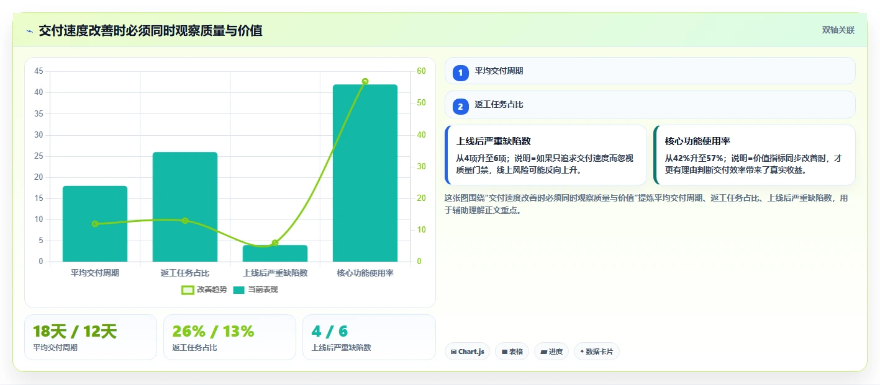The height and width of the screenshot is (385, 880).
Task: Click the 从42%升至57% description text
Action: pos(753,164)
